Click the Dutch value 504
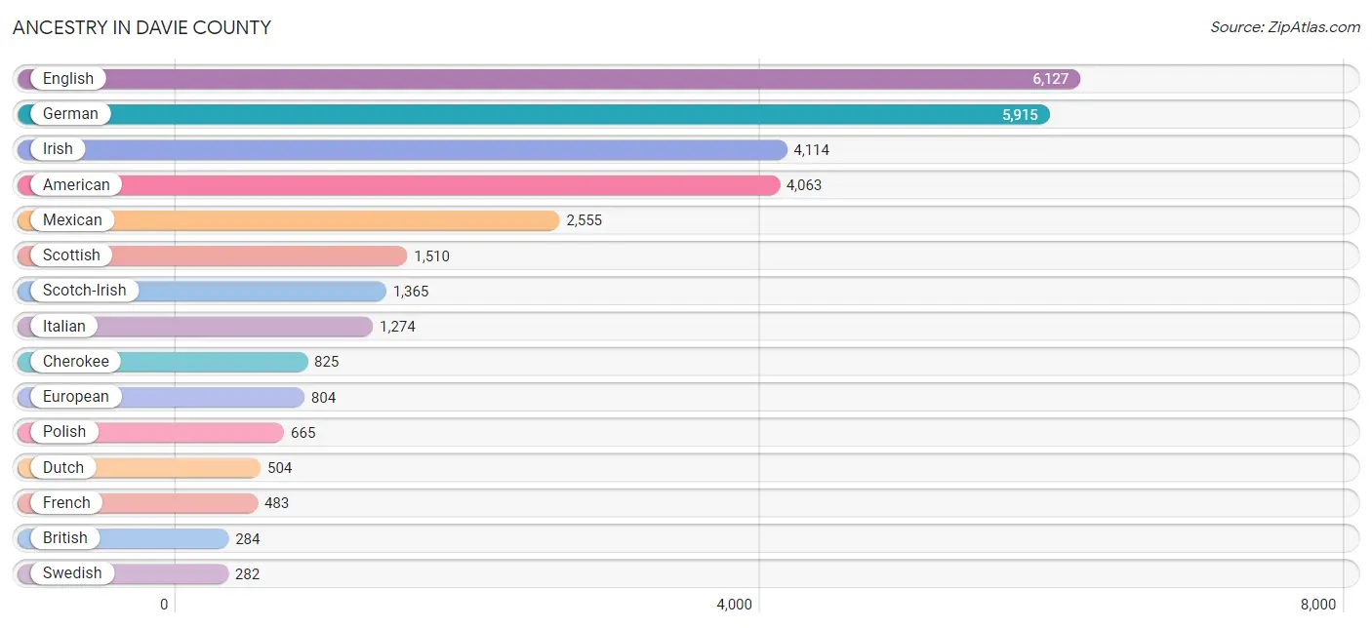Screen dimensions: 1372x628 (x=280, y=467)
